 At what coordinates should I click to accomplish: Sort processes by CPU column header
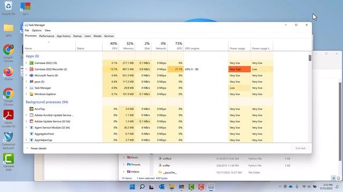tap(111, 46)
